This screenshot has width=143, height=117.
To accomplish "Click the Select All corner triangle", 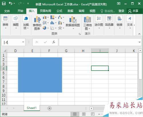I will [x=5, y=51].
